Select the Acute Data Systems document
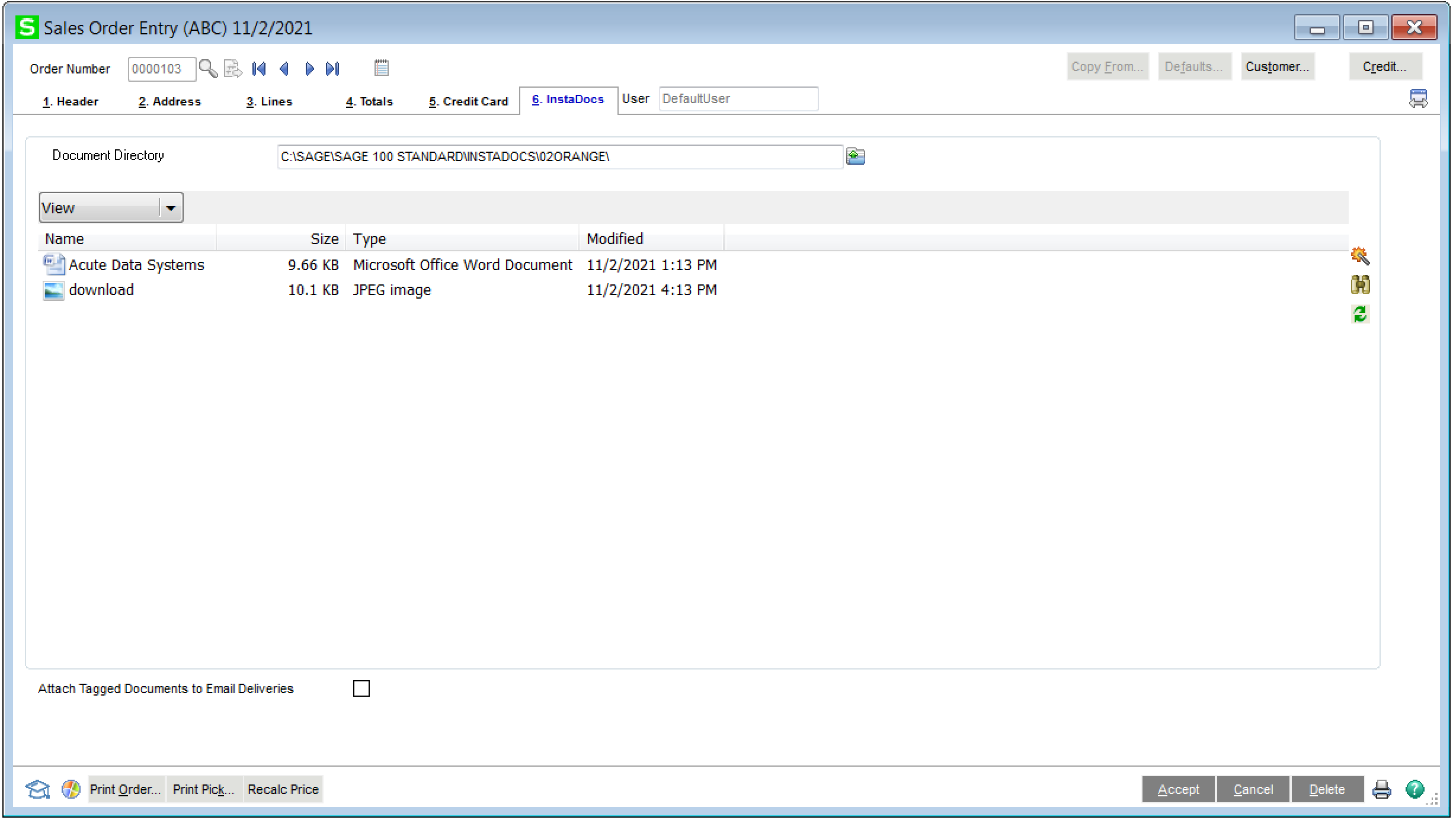The height and width of the screenshot is (820, 1453). click(x=136, y=265)
